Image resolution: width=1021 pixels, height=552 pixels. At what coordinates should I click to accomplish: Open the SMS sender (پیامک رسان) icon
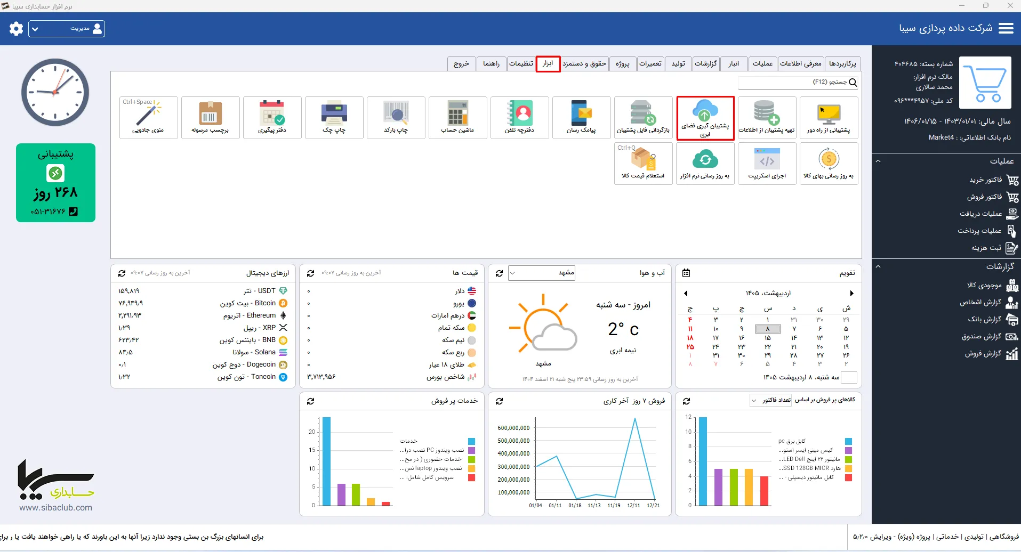point(581,118)
